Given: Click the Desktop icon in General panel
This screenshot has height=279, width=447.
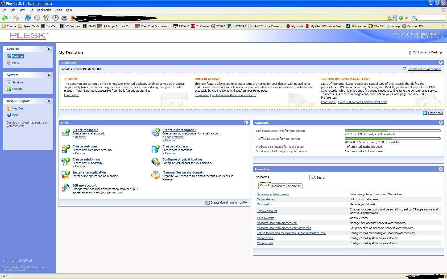Looking at the screenshot, I should coord(9,56).
